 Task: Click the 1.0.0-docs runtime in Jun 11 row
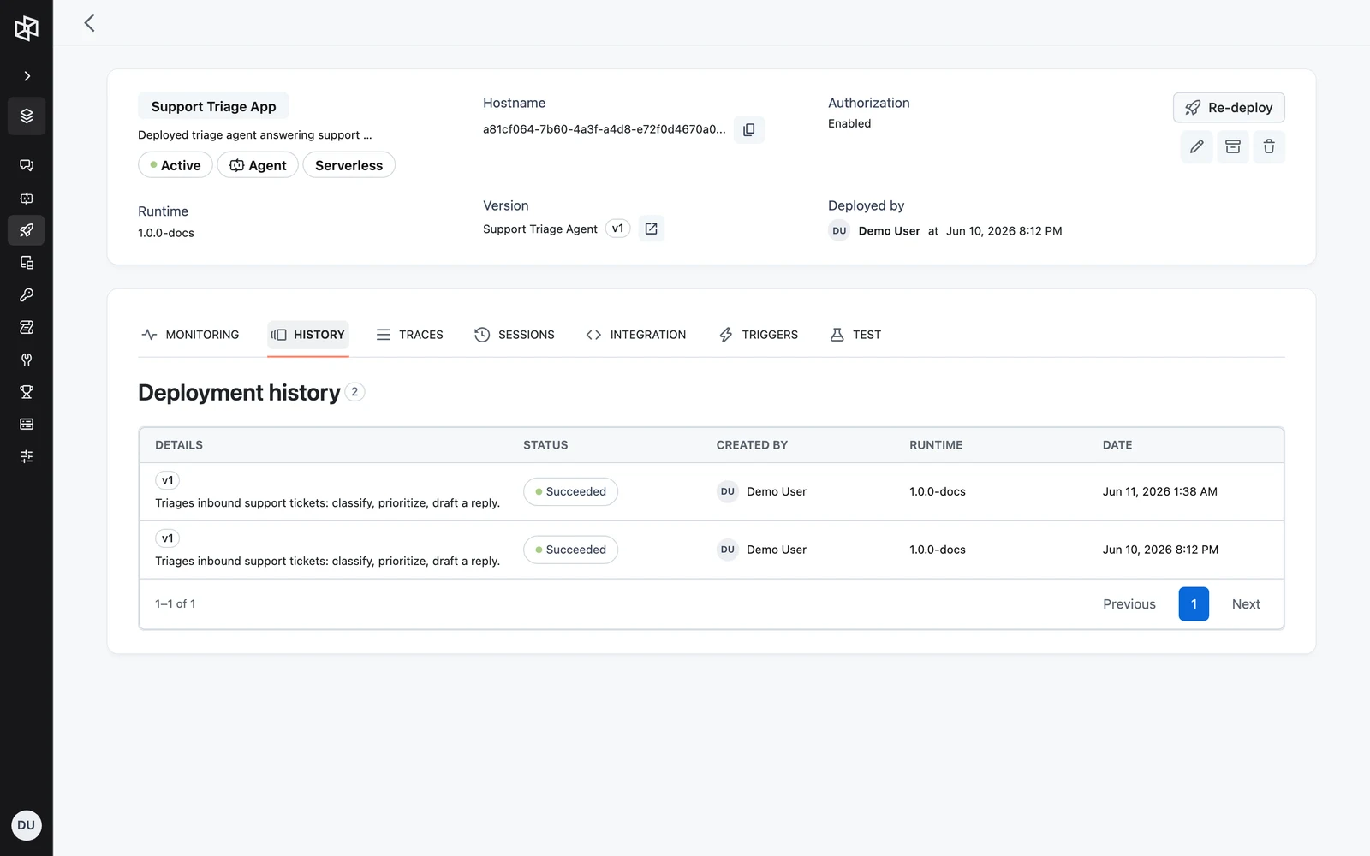[938, 491]
